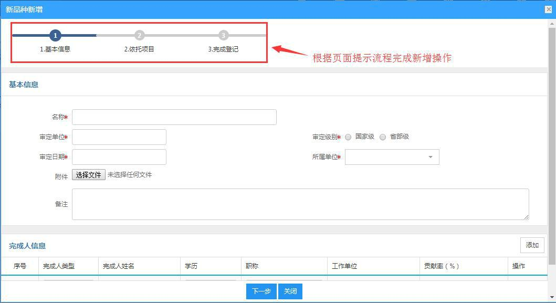Viewport: 556px width, 303px height.
Task: Click the 关闭 button
Action: coord(290,291)
